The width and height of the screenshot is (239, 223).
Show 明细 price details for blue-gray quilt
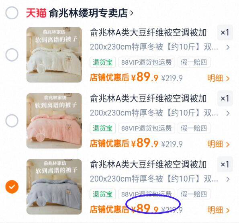[219, 210]
